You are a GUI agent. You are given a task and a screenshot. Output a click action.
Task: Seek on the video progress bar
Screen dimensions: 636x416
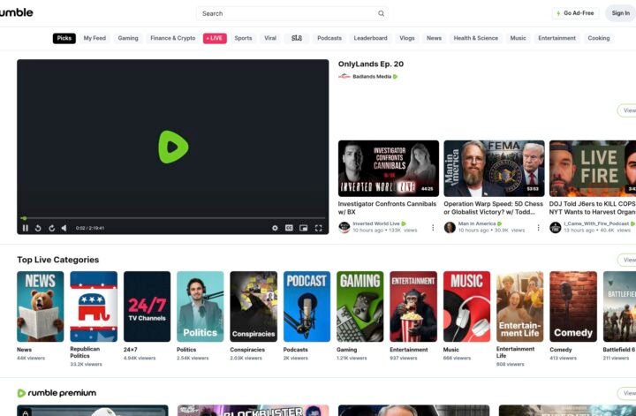click(x=173, y=218)
